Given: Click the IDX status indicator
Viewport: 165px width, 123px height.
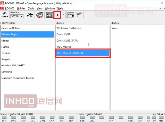Looking at the screenshot, I should point(62,117).
